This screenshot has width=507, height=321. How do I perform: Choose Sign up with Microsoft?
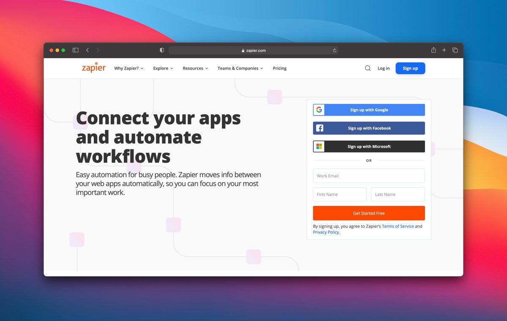point(369,146)
